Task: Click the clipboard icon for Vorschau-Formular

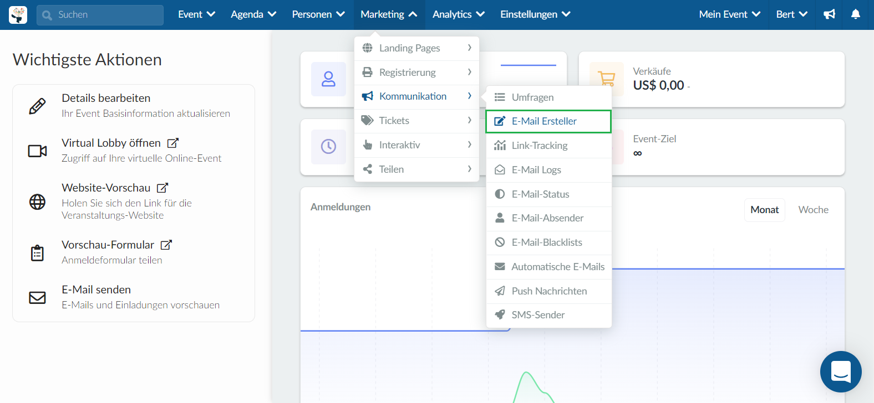Action: 37,252
